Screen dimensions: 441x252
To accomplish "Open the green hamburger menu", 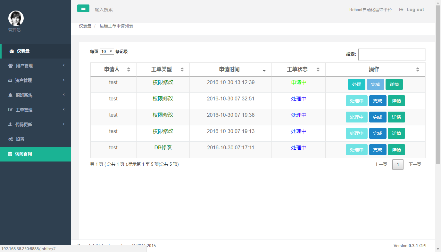I will (83, 8).
